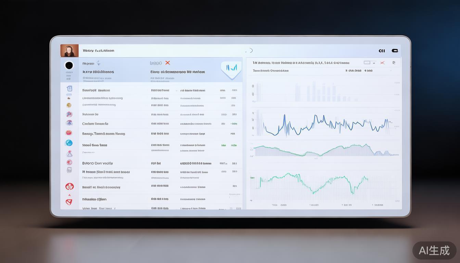Image resolution: width=460 pixels, height=263 pixels.
Task: Toggle the small rectangle box in chart header
Action: pos(367,63)
